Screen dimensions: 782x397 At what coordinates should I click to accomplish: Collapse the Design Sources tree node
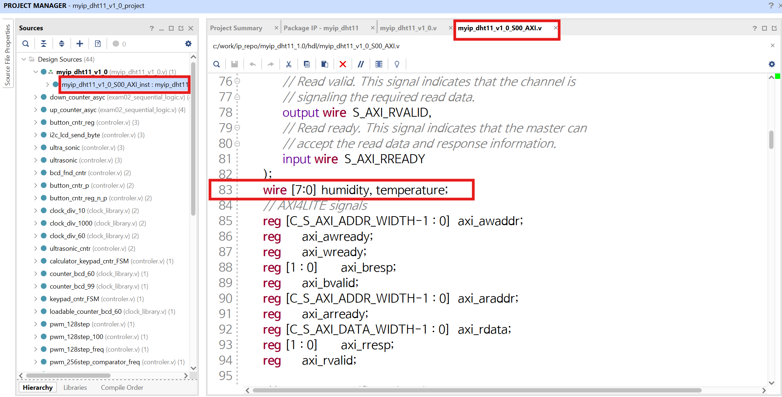click(x=24, y=59)
